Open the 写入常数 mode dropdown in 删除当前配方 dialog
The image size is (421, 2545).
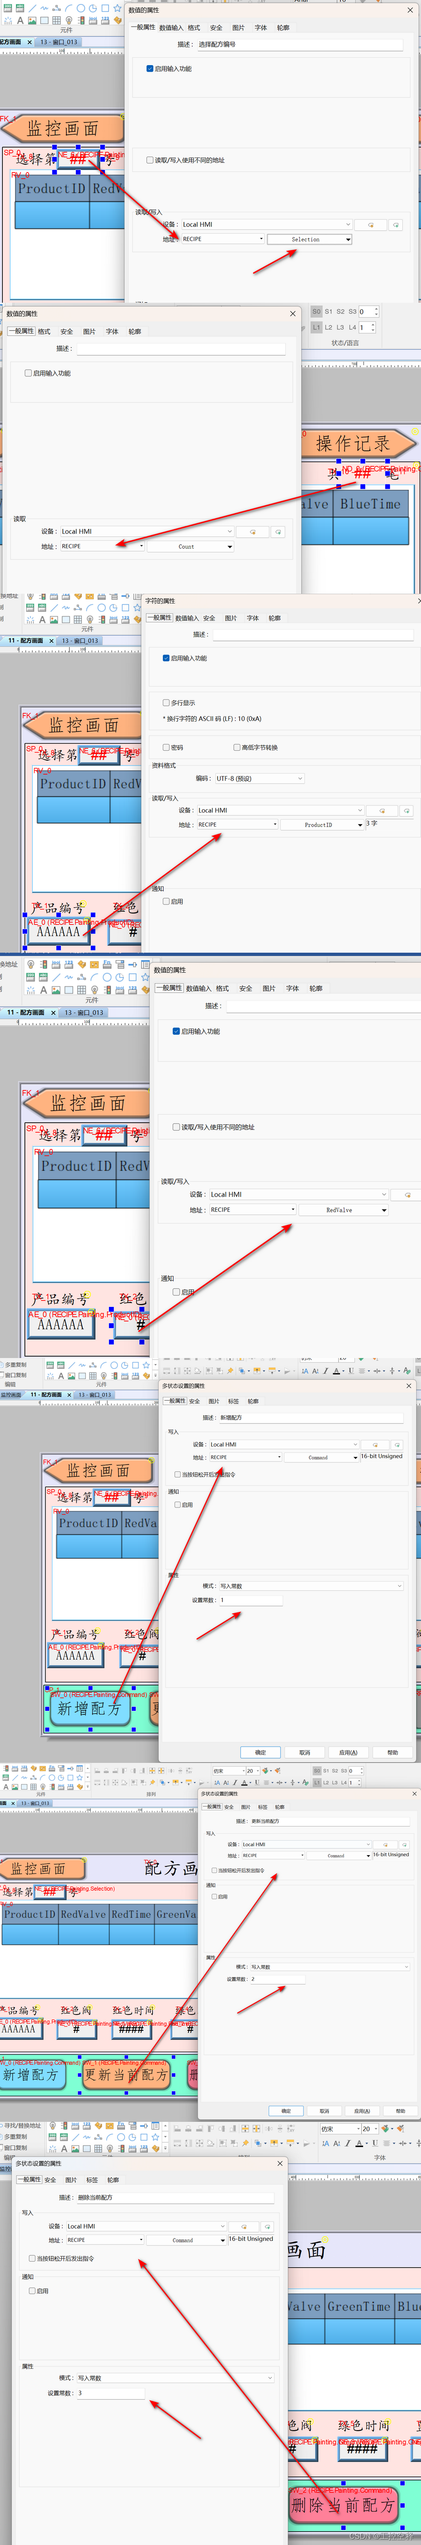click(174, 2378)
